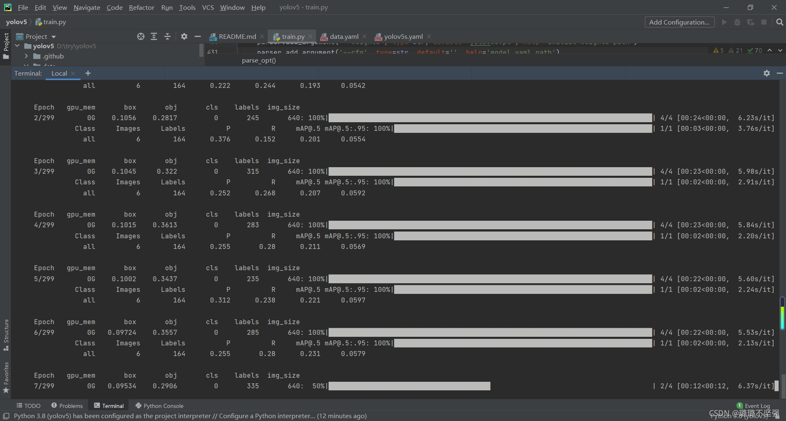Screen dimensions: 786x421
Task: Close the Local terminal session tab
Action: [73, 74]
